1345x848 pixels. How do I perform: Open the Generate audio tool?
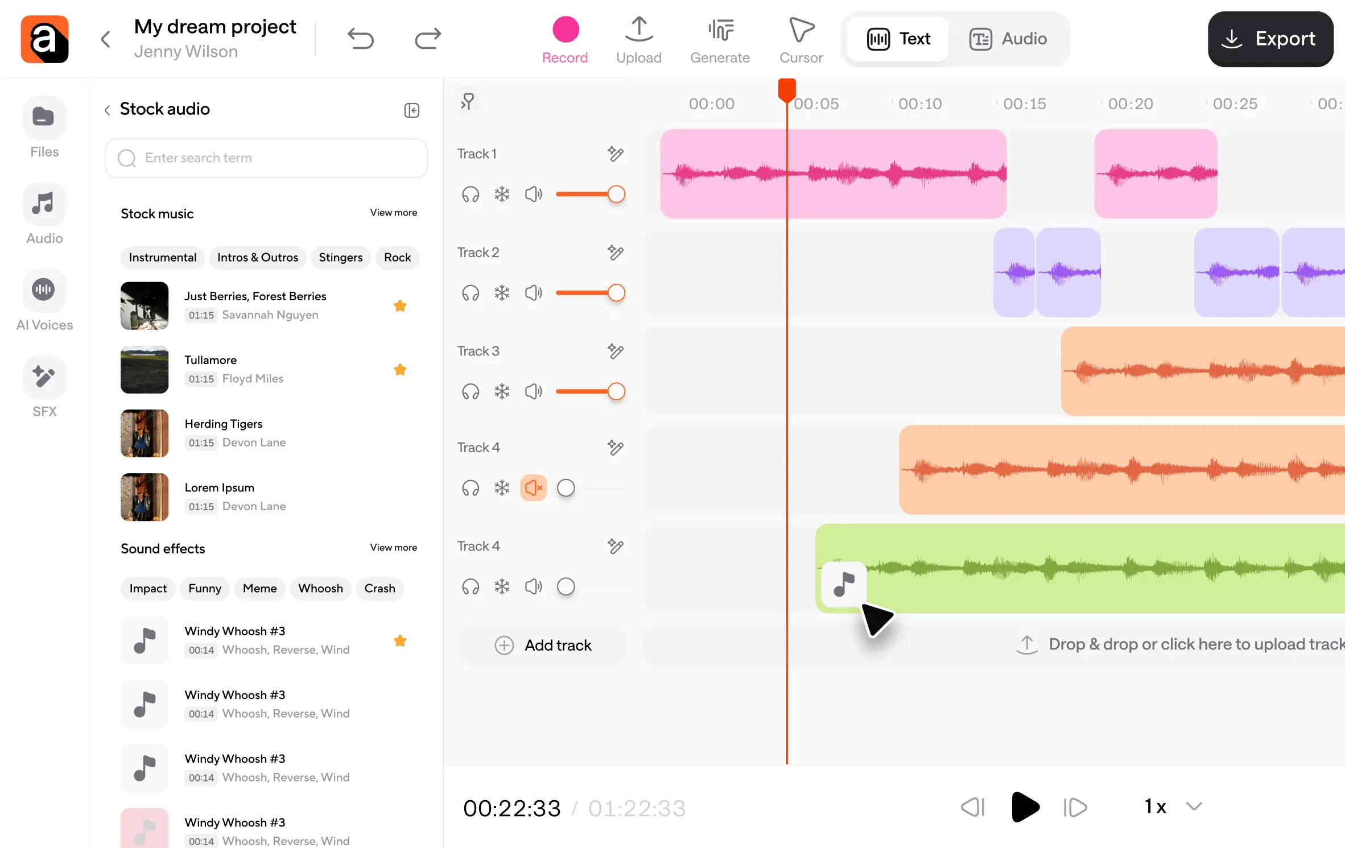[720, 39]
